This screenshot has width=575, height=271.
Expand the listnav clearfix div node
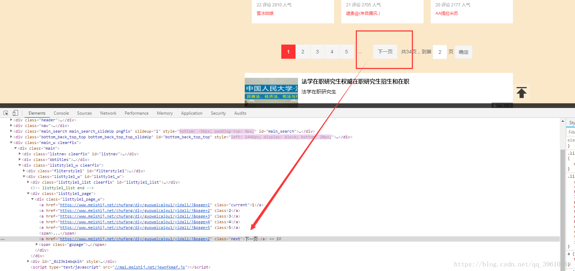(x=20, y=154)
